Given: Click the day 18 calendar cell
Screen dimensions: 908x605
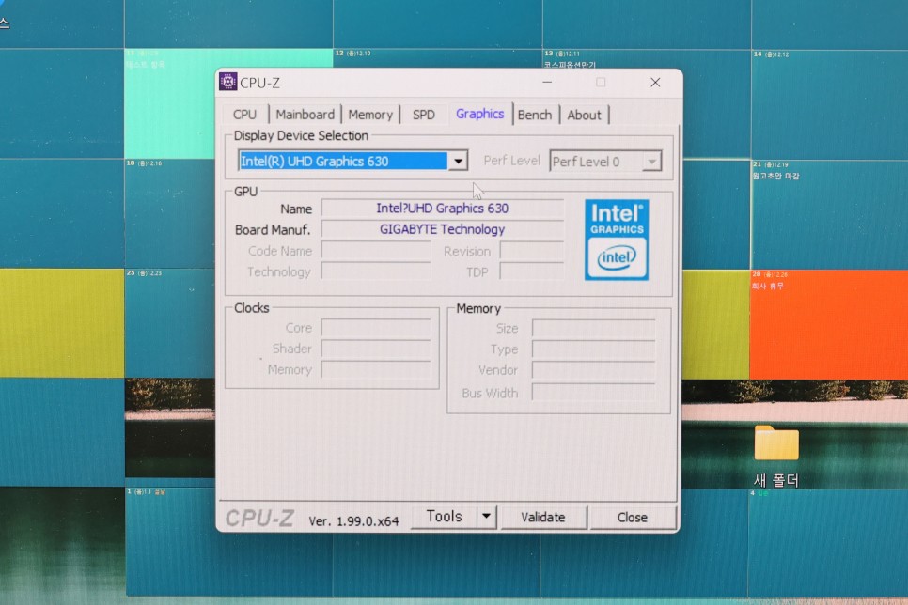Looking at the screenshot, I should coord(170,213).
